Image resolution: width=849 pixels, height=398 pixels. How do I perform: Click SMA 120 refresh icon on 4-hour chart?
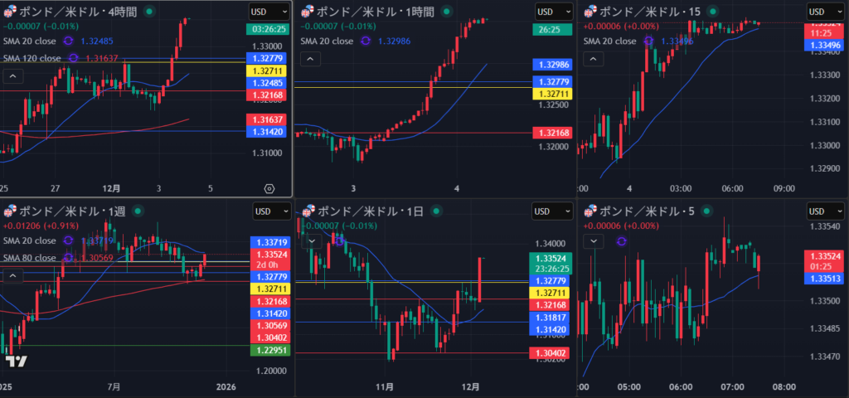(74, 58)
